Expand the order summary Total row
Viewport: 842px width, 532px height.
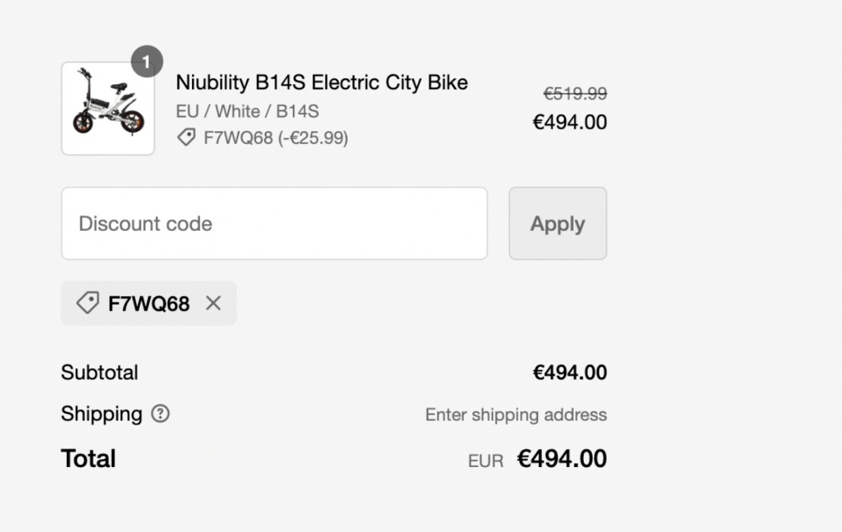[x=88, y=458]
